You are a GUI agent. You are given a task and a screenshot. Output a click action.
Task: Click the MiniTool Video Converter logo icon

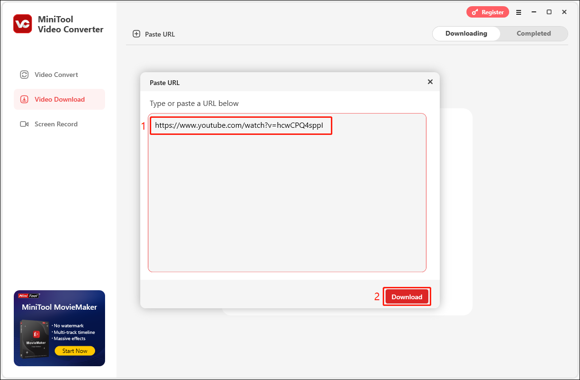(23, 24)
